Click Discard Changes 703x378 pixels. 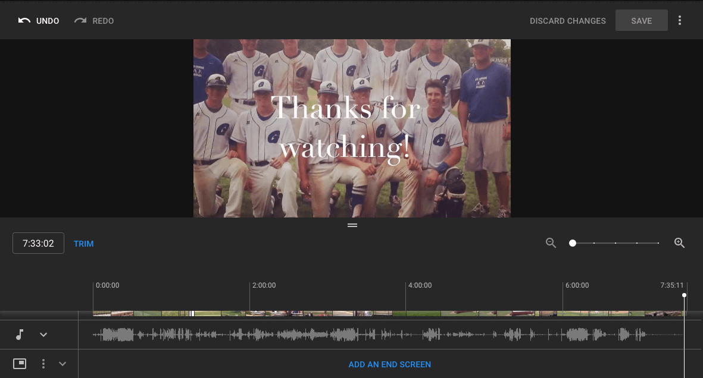pyautogui.click(x=567, y=21)
